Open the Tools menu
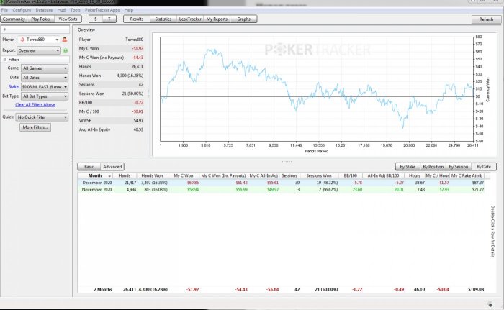 75,10
